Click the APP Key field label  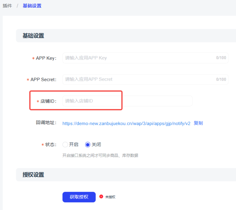pyautogui.click(x=46, y=58)
